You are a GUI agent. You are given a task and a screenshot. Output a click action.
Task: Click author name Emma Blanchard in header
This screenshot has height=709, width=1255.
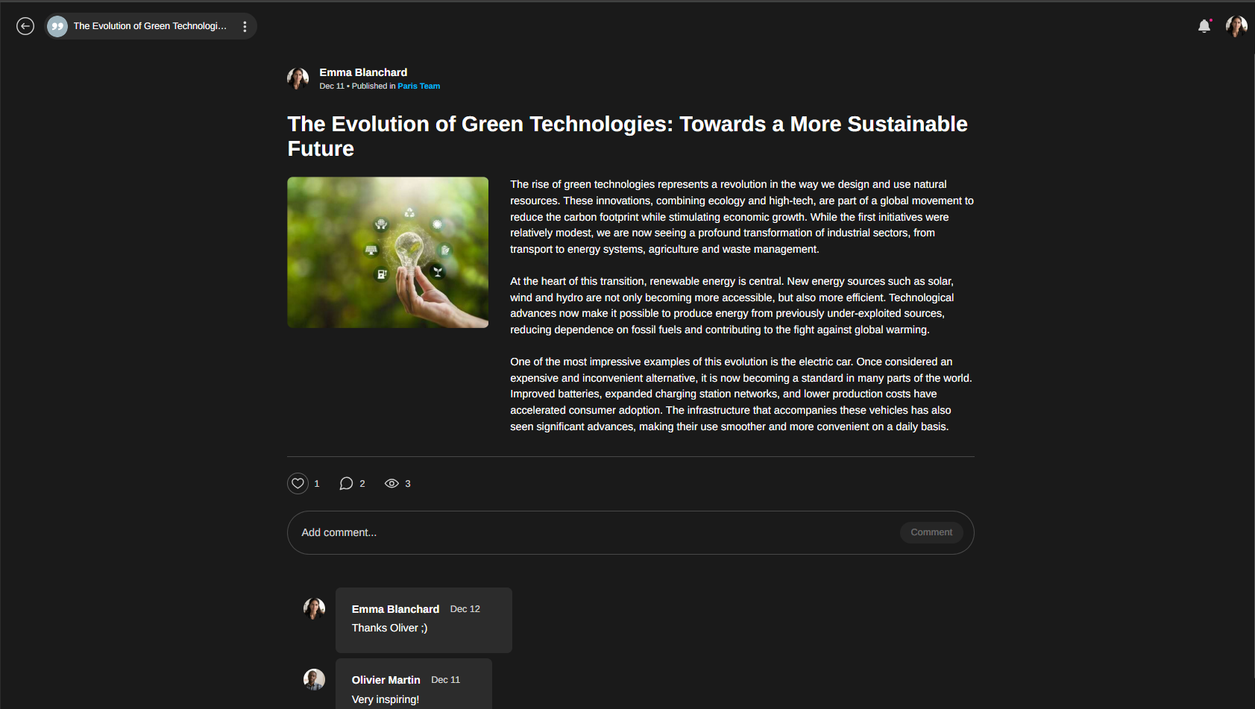tap(363, 72)
